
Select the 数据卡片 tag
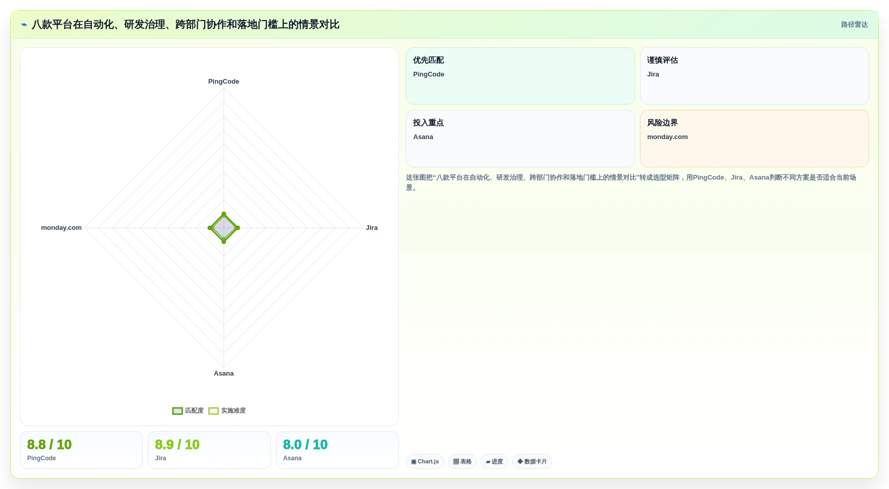[x=532, y=461]
